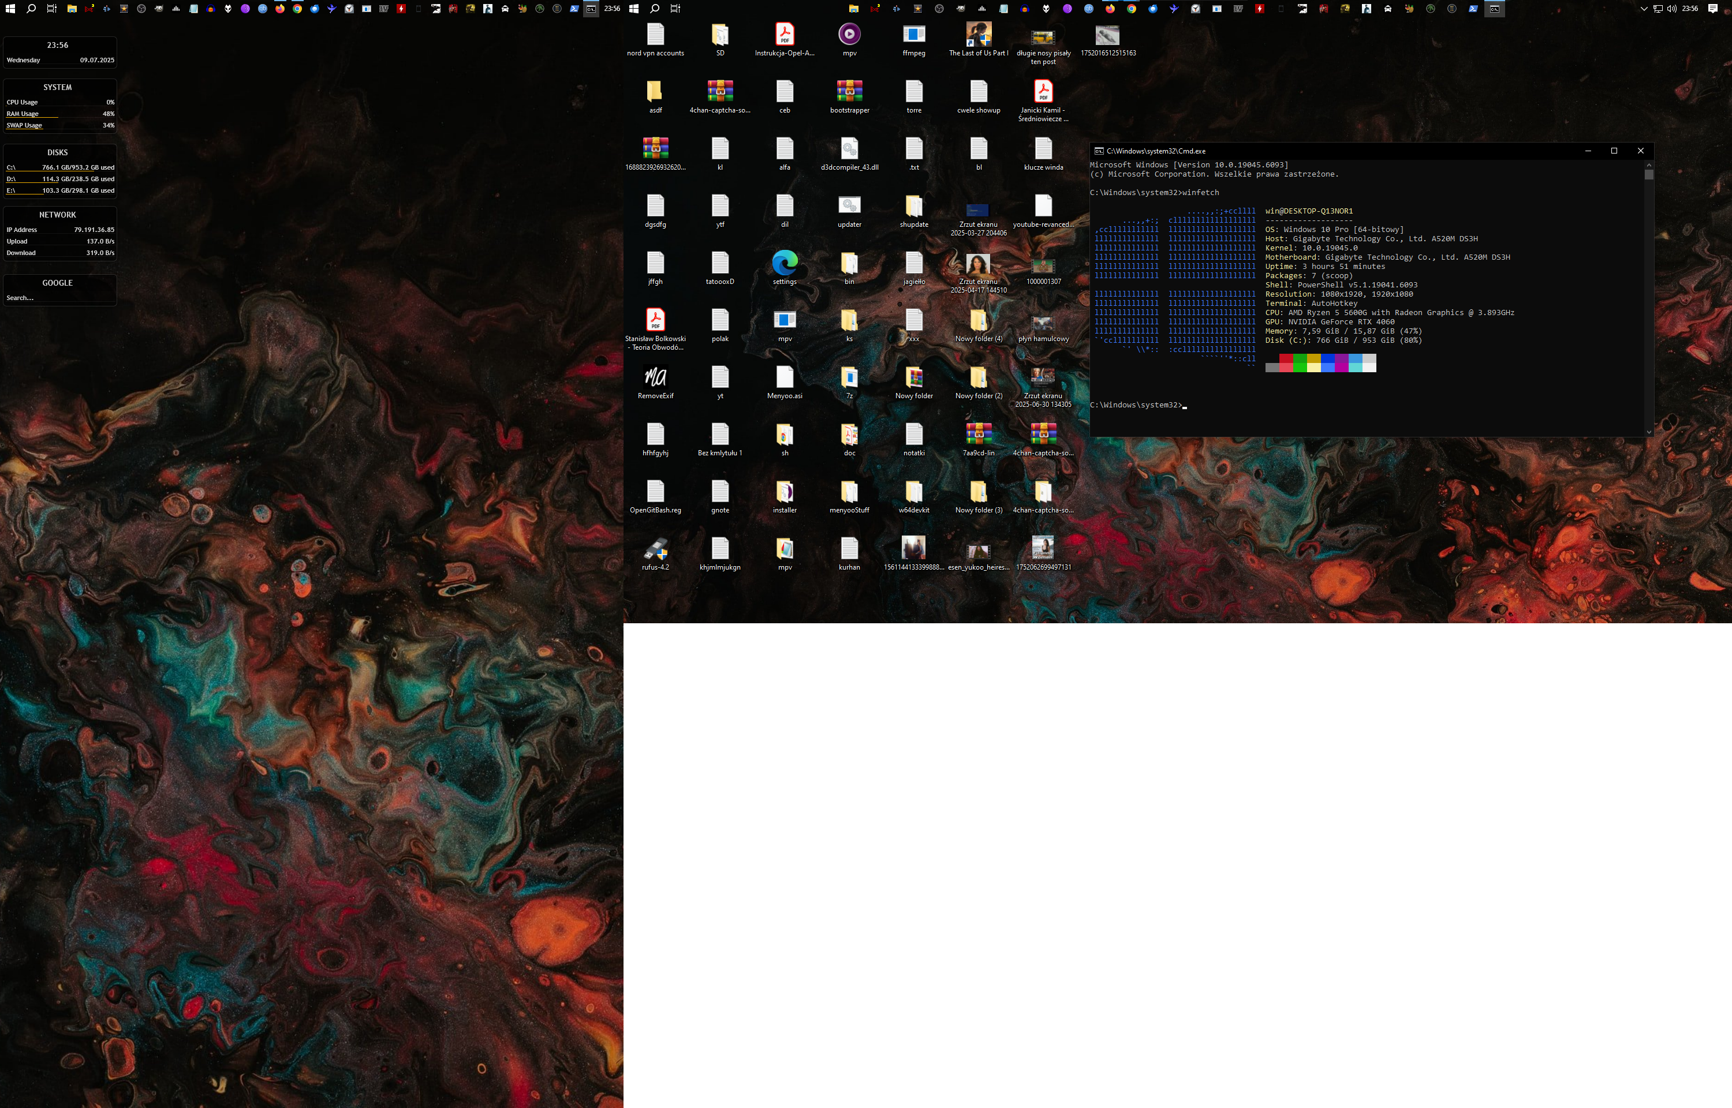1732x1108 pixels.
Task: Open Tor Browser on the right-hand taskbar
Action: (x=1067, y=9)
